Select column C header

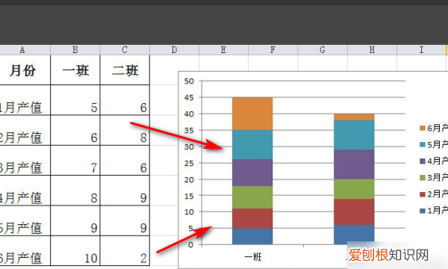125,50
